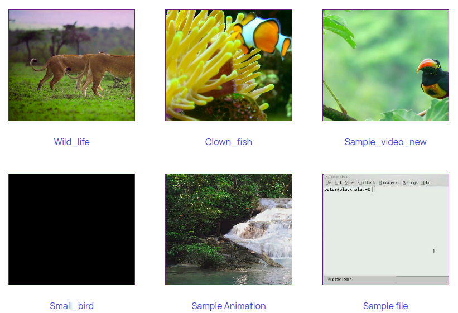
Task: Open the waterfall animation thumbnail
Action: (x=229, y=229)
